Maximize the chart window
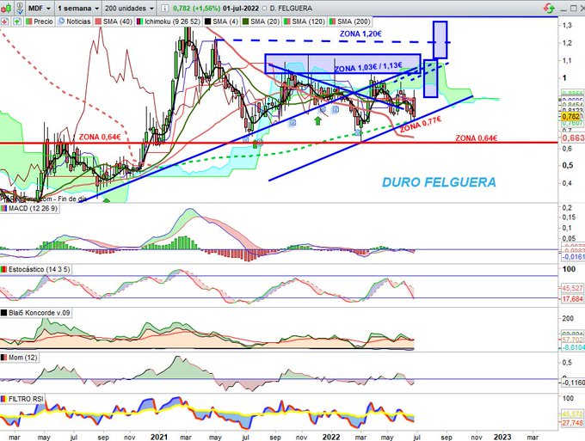Image resolution: width=585 pixels, height=441 pixels. [574, 8]
